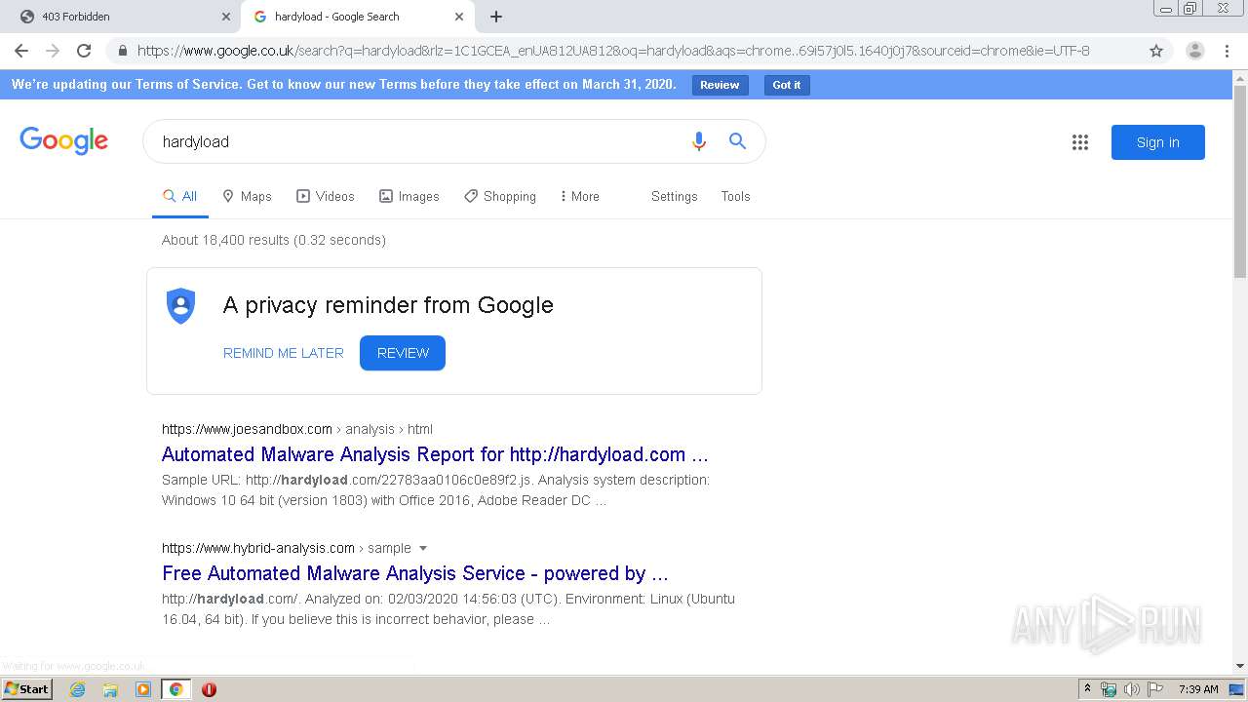Screen dimensions: 1248x702
Task: Select the All results tab
Action: point(180,196)
